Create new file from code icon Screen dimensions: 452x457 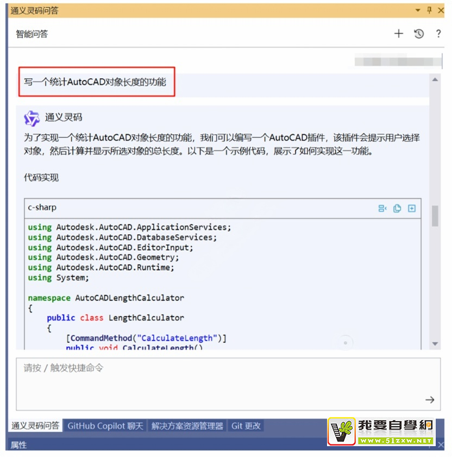click(412, 208)
